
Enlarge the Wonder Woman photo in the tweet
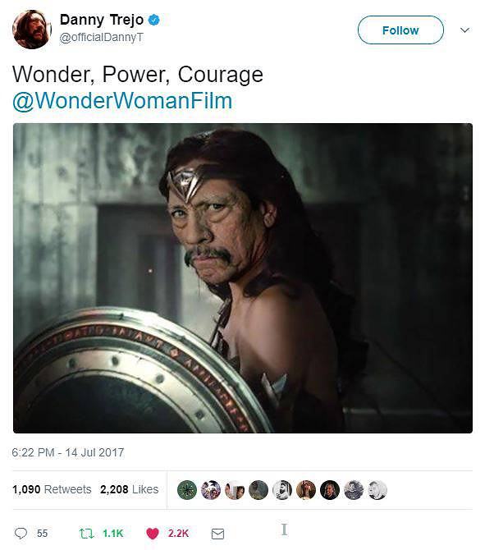243,278
